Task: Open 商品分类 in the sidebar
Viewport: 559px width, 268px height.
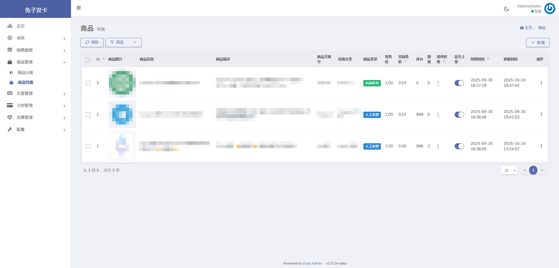Action: coord(25,73)
